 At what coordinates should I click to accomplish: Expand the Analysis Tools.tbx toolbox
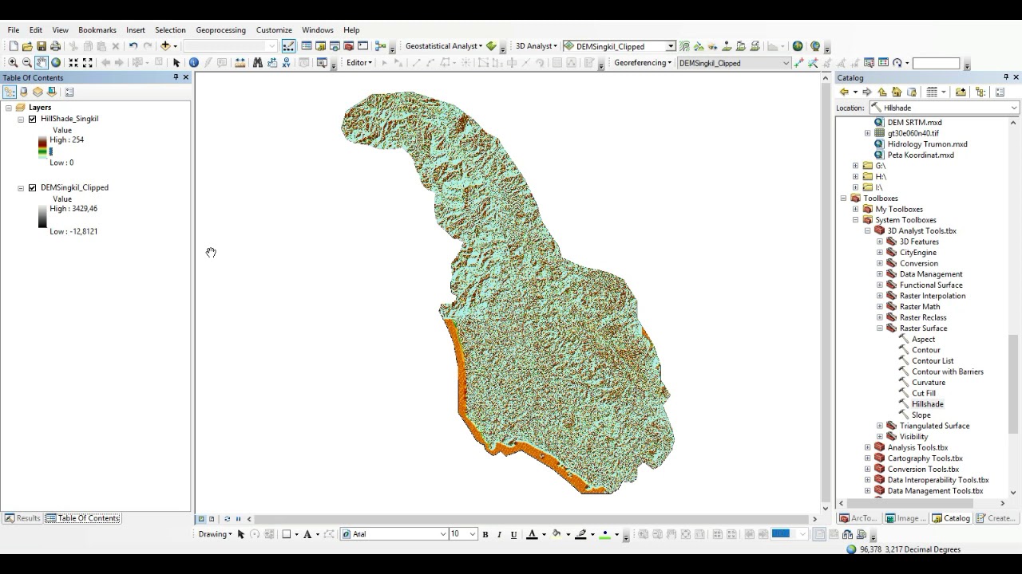click(x=868, y=447)
